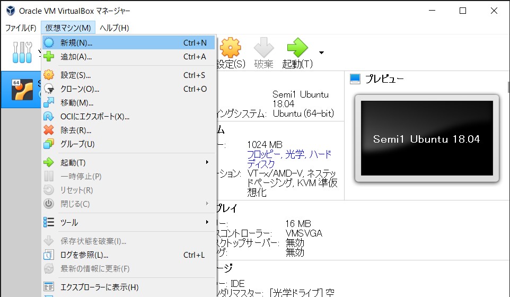Choose 除去(R)... menu entry

(x=128, y=130)
